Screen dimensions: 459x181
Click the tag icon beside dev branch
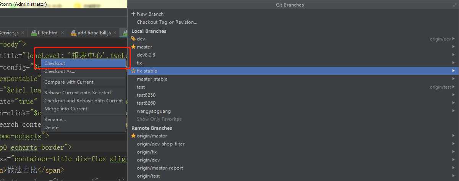point(133,39)
